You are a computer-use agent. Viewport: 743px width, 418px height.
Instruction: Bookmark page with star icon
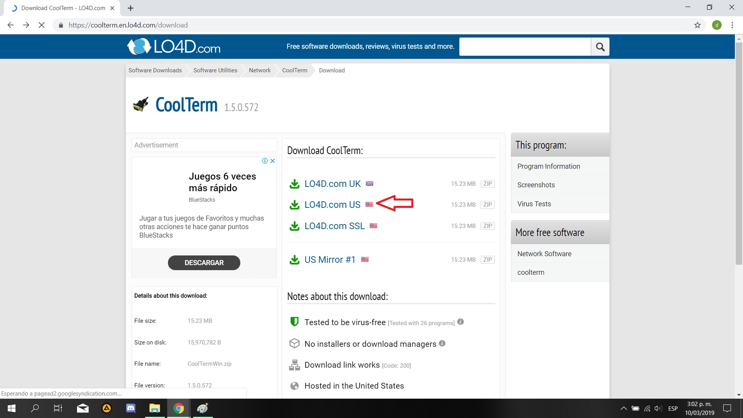tap(697, 25)
